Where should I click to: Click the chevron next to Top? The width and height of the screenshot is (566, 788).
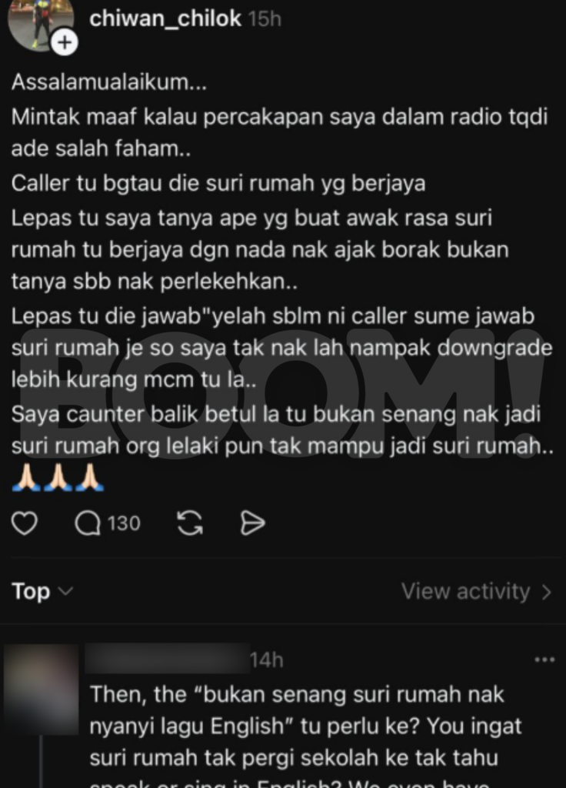pyautogui.click(x=66, y=592)
